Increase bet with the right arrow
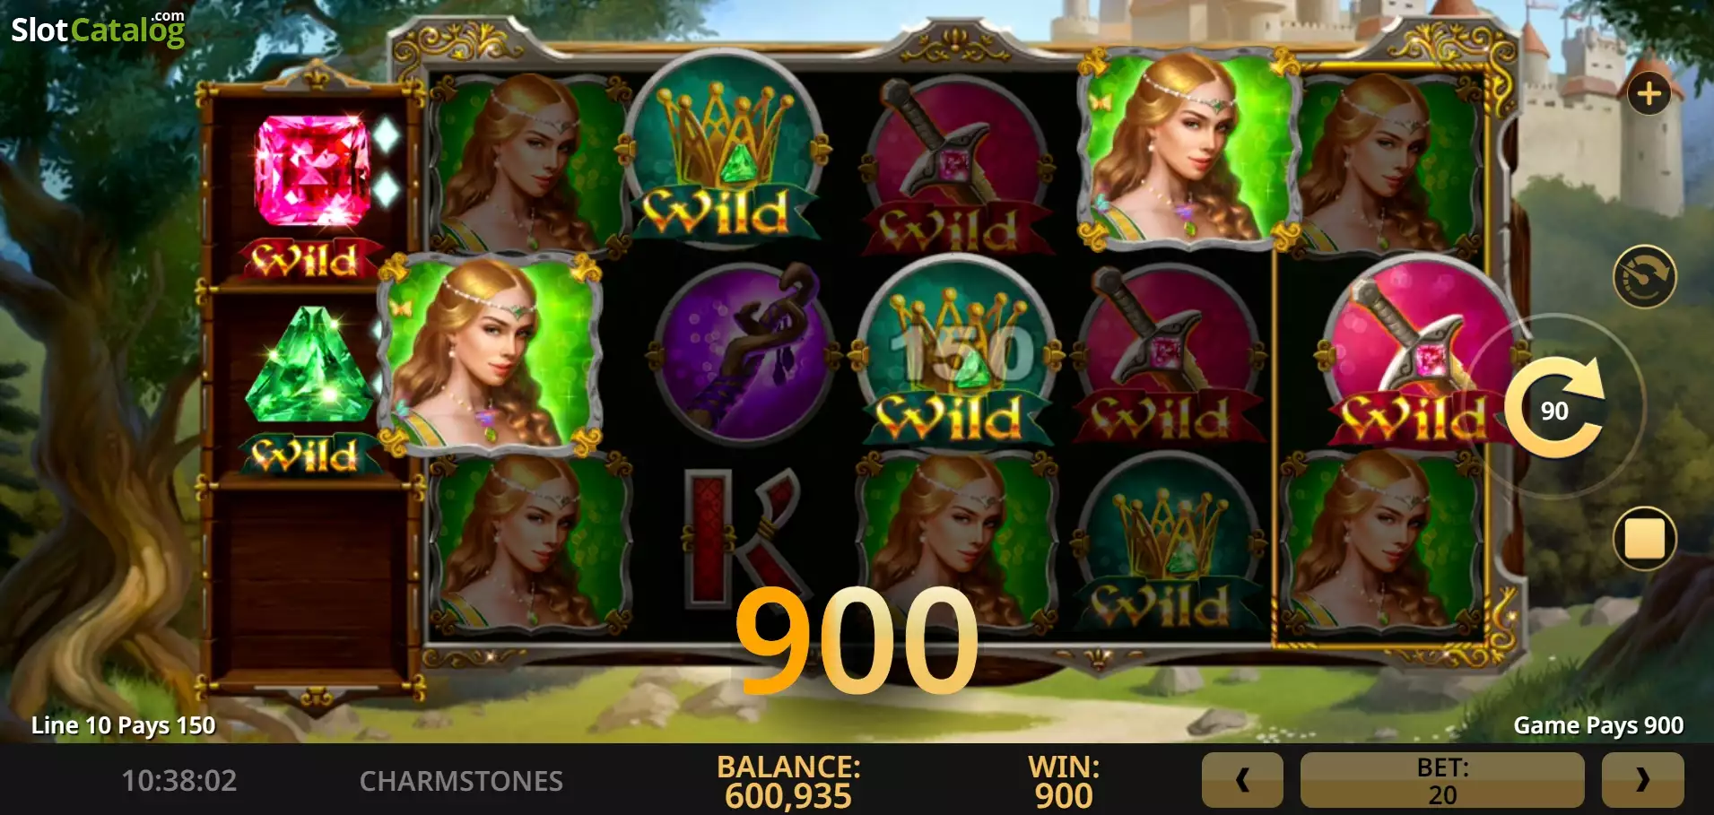1714x815 pixels. (x=1642, y=779)
